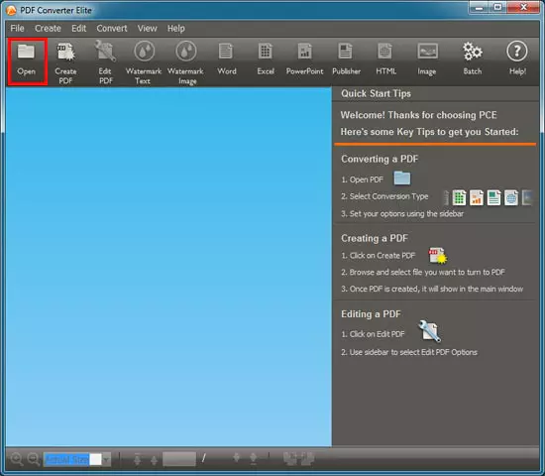
Task: Click the Excel icon in Conversion Type tip
Action: point(459,197)
